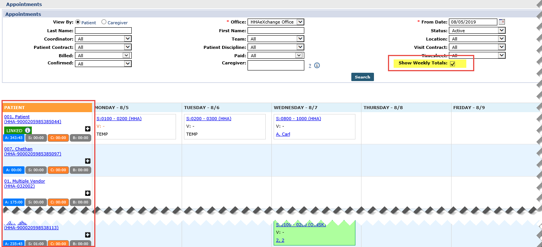Click the Search button
The image size is (542, 247).
pyautogui.click(x=363, y=77)
